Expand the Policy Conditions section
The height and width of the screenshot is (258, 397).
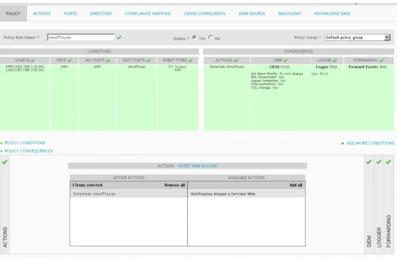click(25, 143)
